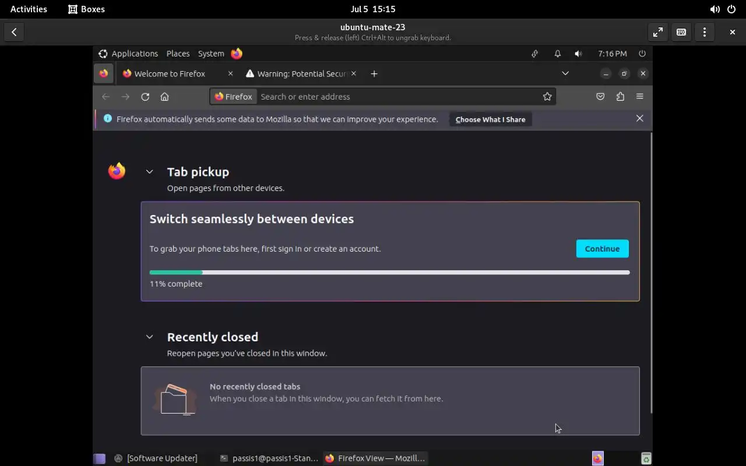Open the list all tabs chevron

click(565, 73)
